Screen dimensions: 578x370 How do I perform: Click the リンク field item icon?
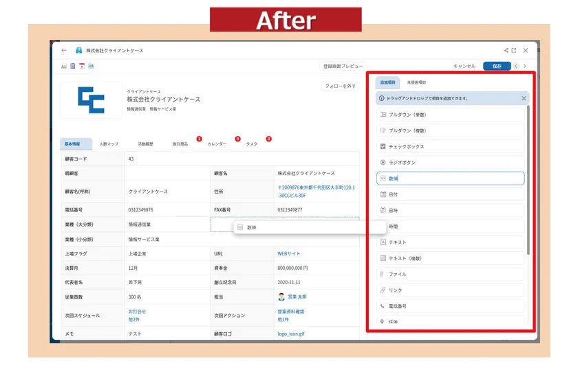[383, 290]
